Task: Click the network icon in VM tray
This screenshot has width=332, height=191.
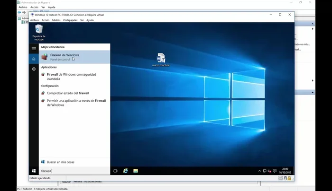Action: 265,171
